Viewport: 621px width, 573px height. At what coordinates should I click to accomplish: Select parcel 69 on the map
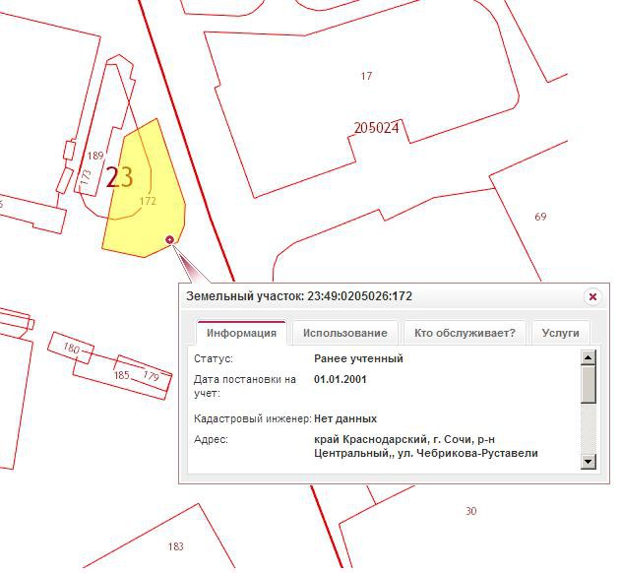click(540, 217)
